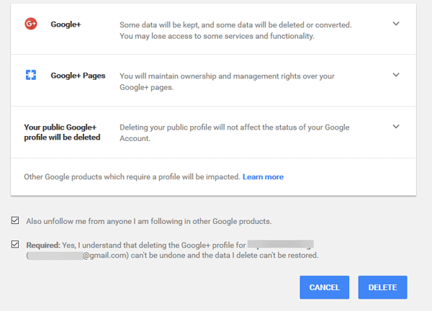Click the red Google+ logo icon
The width and height of the screenshot is (432, 311).
[x=31, y=24]
